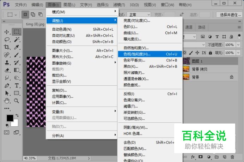244x162 pixels.
Task: Select the Dodge tool
Action: tap(17, 78)
